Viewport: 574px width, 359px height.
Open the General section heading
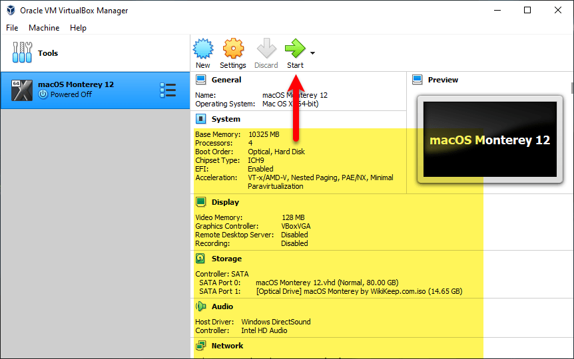226,80
